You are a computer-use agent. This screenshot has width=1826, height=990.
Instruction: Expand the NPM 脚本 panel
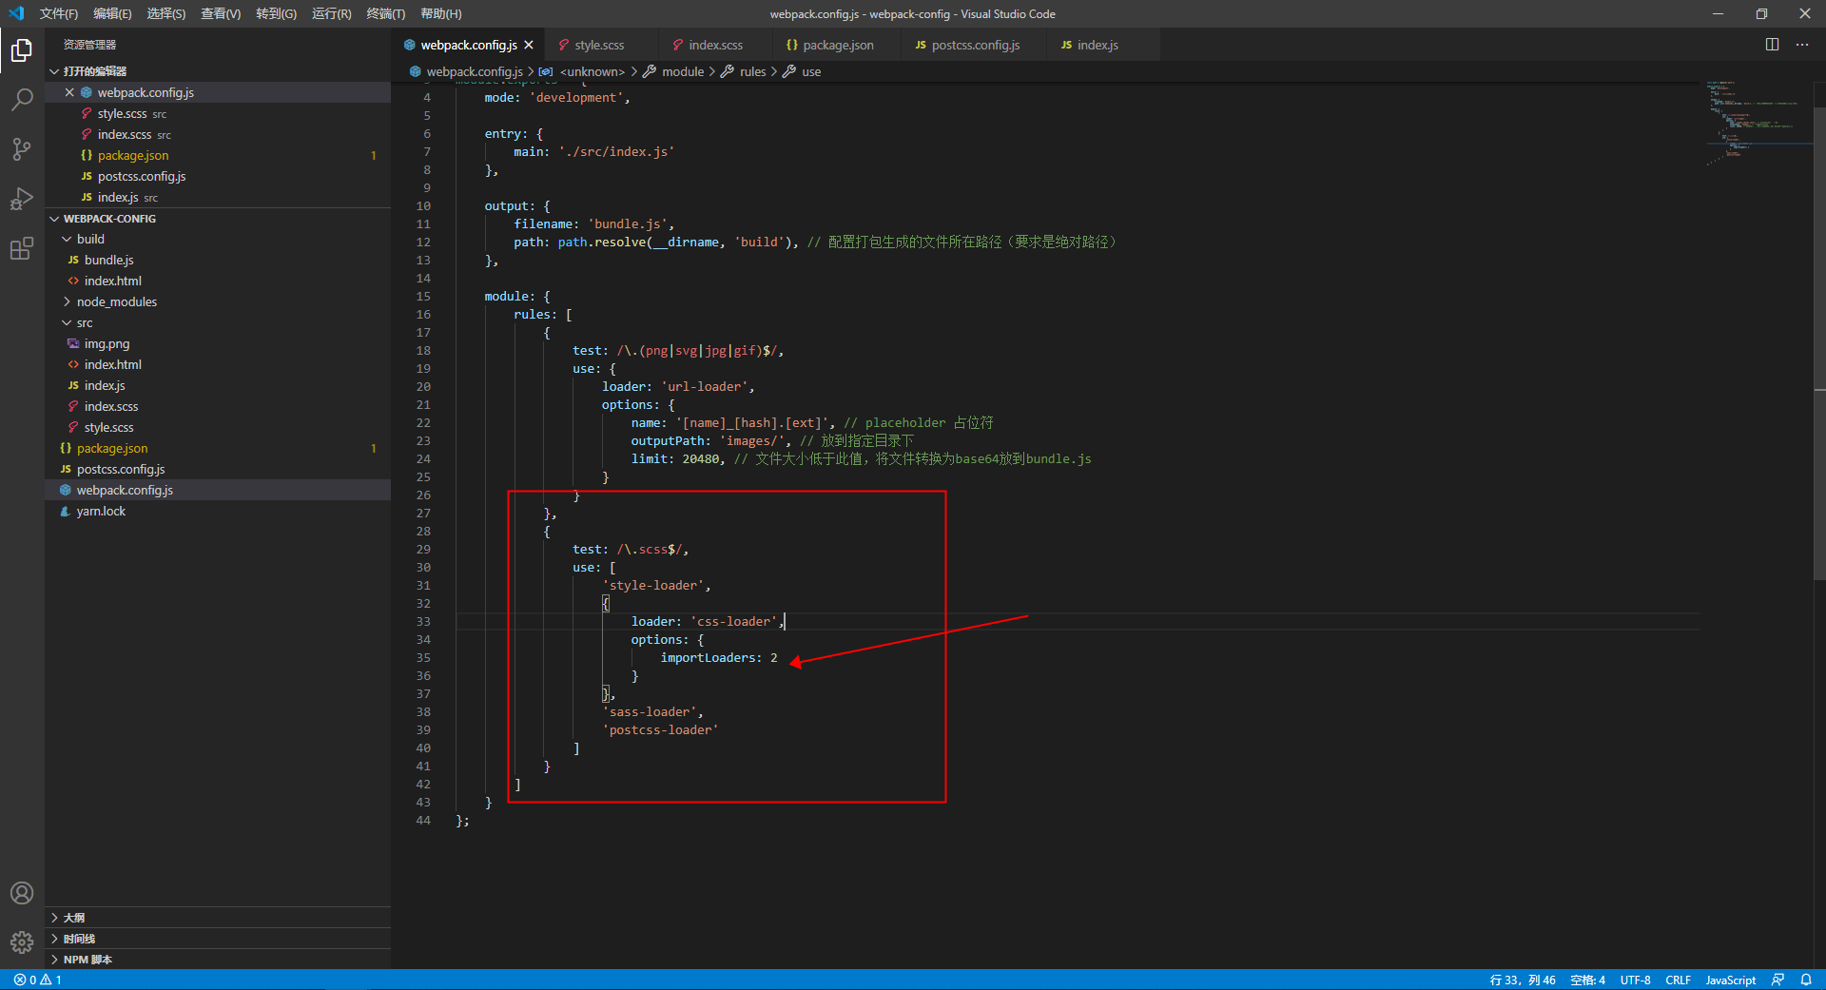coord(218,960)
